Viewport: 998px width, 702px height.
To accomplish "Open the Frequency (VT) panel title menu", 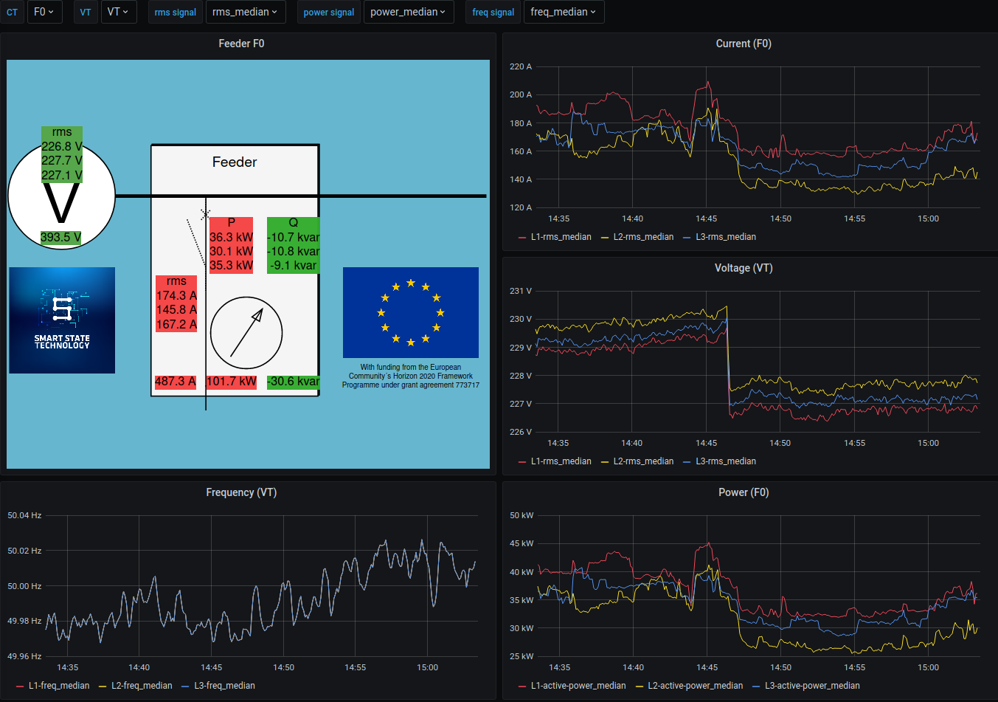I will tap(241, 492).
